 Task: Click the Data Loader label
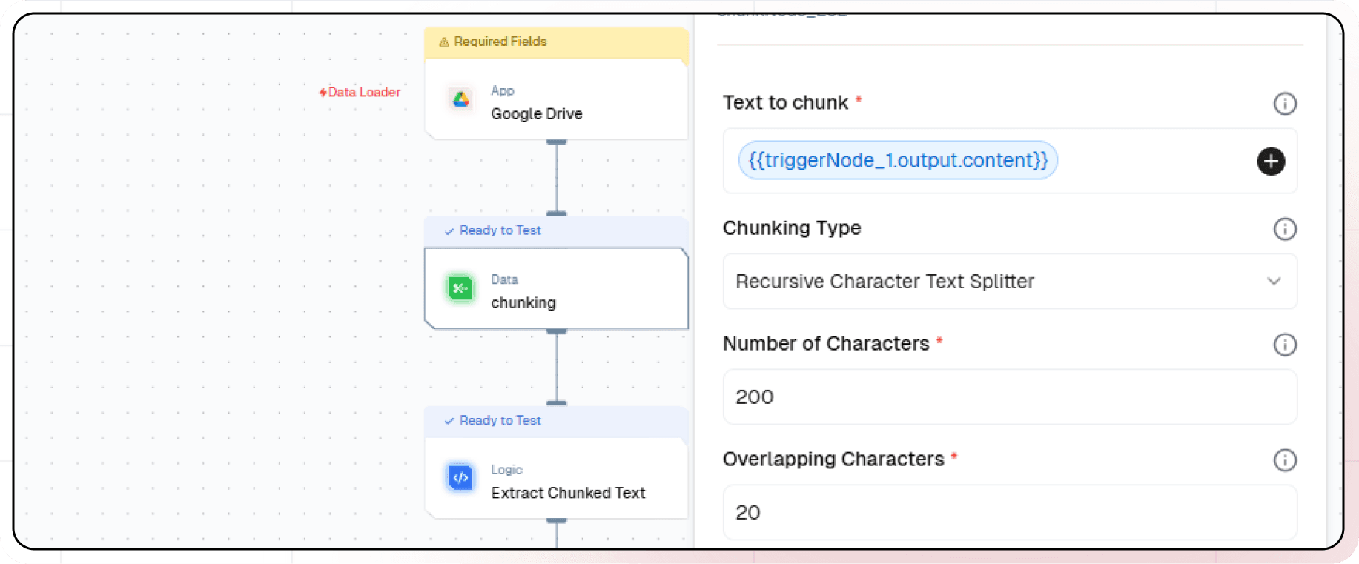pos(360,92)
